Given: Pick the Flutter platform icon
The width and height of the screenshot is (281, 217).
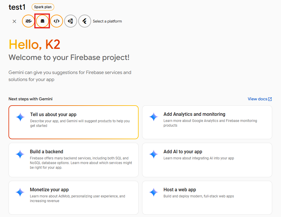Looking at the screenshot, I should click(85, 21).
